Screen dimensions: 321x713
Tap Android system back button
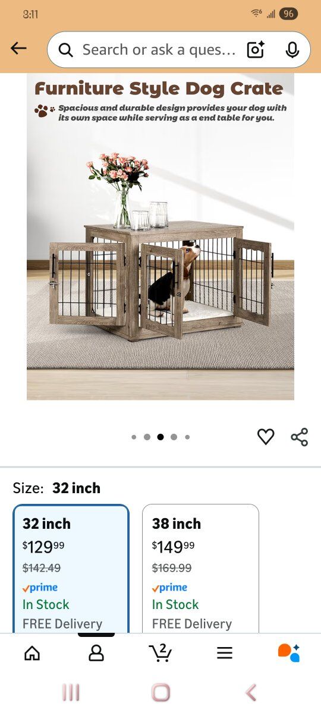tap(251, 692)
